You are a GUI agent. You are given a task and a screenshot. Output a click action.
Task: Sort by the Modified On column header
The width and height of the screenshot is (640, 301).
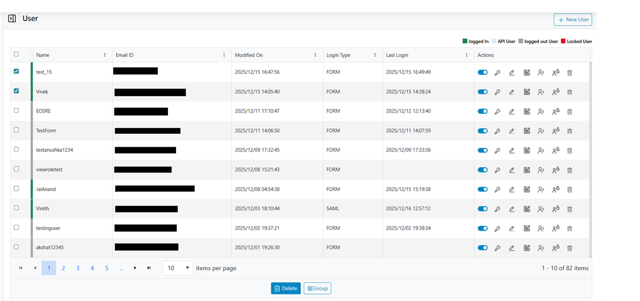[248, 55]
